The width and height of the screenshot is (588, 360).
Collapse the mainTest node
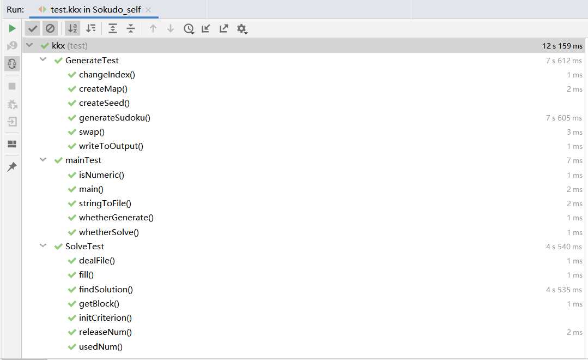pos(43,160)
